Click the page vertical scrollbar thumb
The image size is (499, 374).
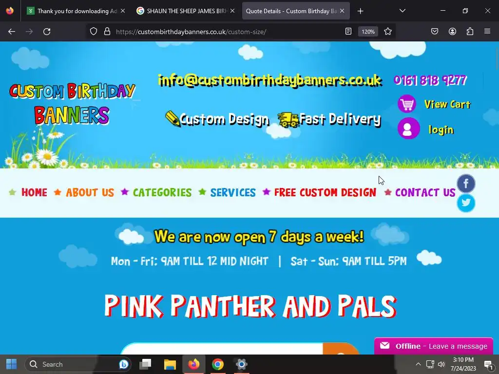coord(497,58)
